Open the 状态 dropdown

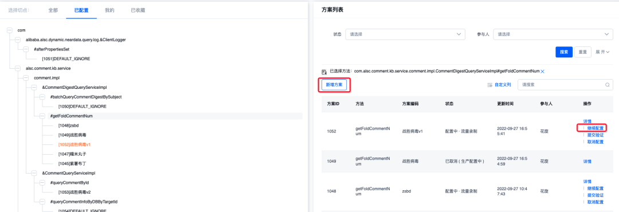405,34
